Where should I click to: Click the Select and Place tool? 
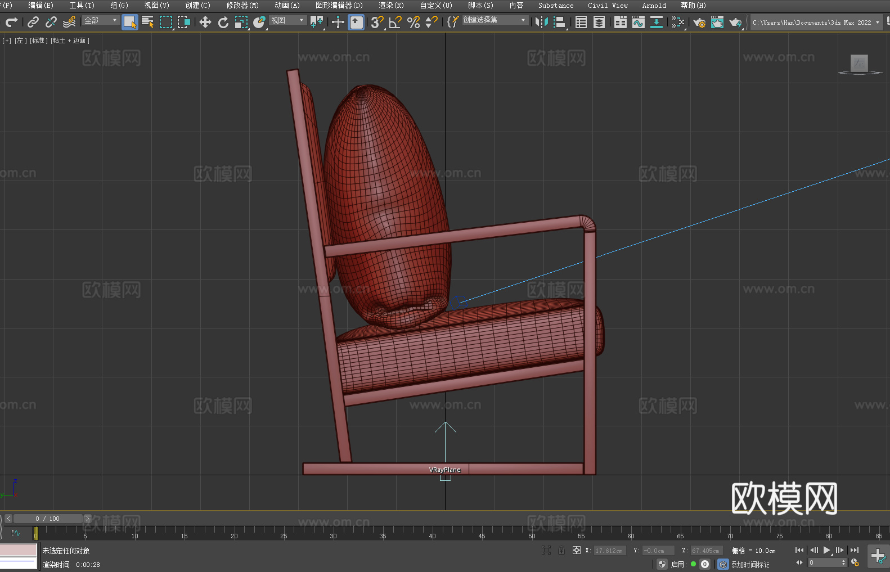click(x=259, y=22)
